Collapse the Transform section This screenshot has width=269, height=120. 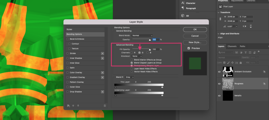coord(218,13)
